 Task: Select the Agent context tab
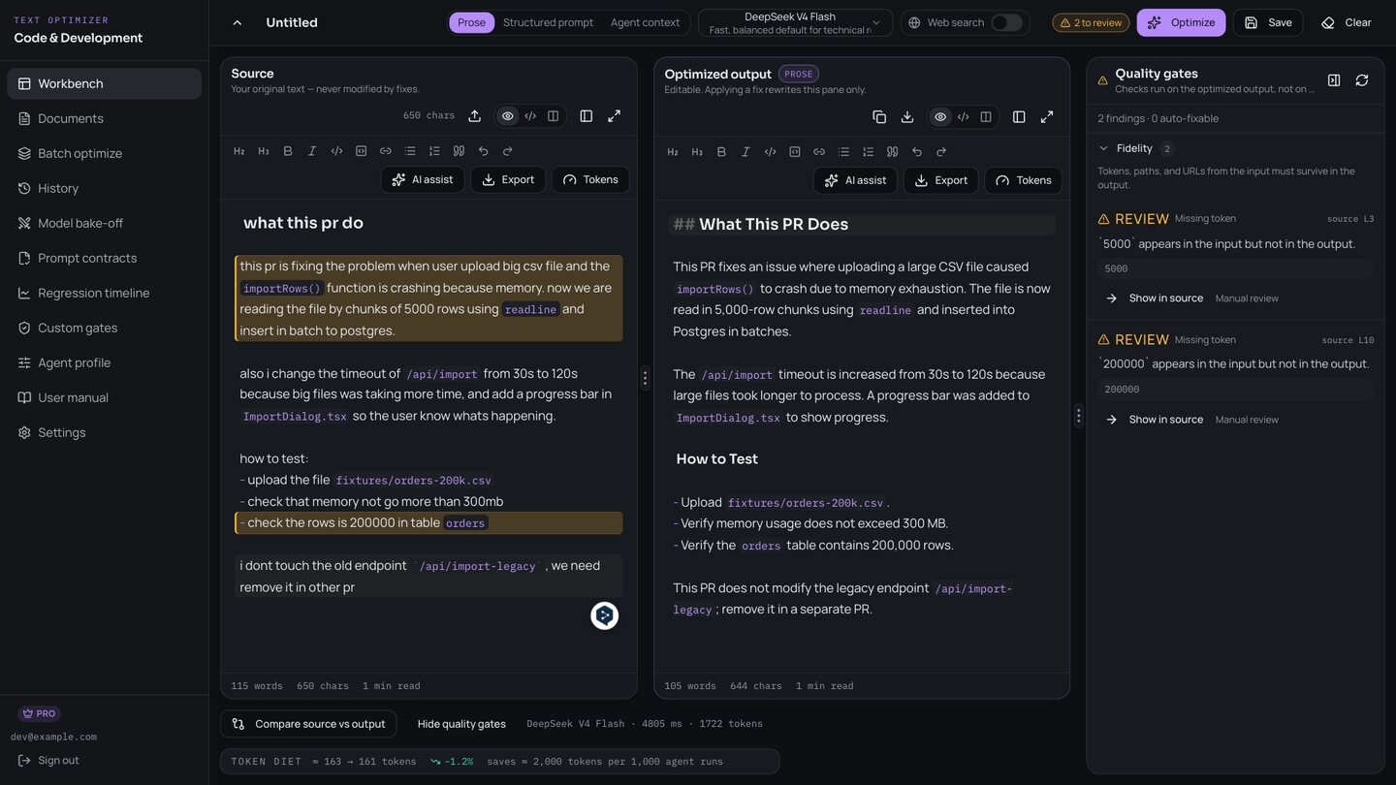[645, 22]
